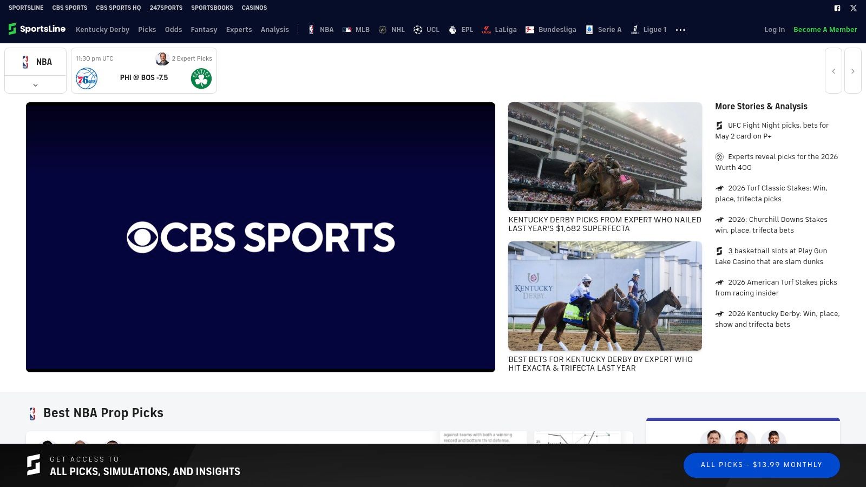Open MLB league in navigation bar
Viewport: 866px width, 487px height.
(356, 30)
